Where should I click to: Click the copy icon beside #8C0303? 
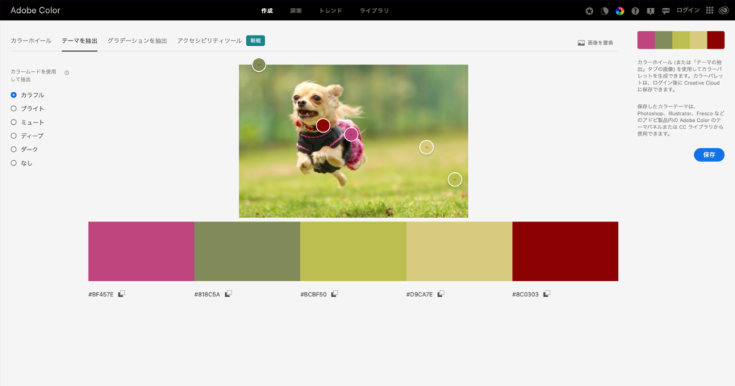point(546,293)
